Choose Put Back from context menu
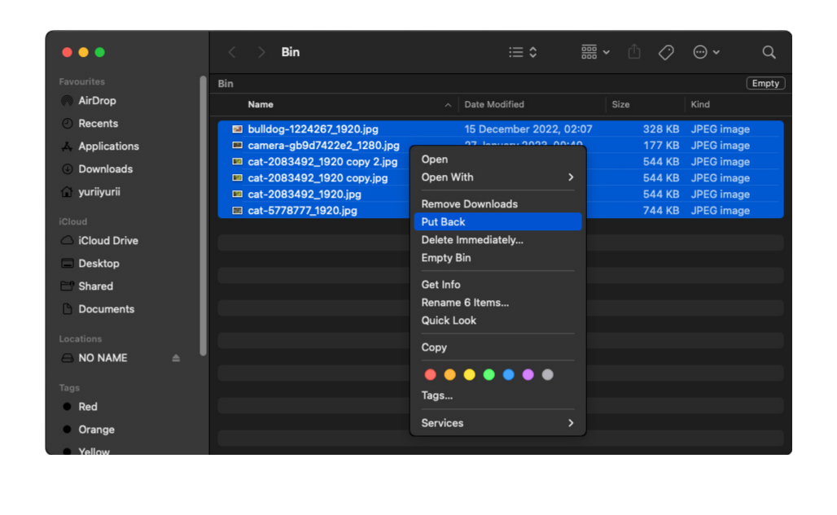This screenshot has width=837, height=515. [x=444, y=222]
